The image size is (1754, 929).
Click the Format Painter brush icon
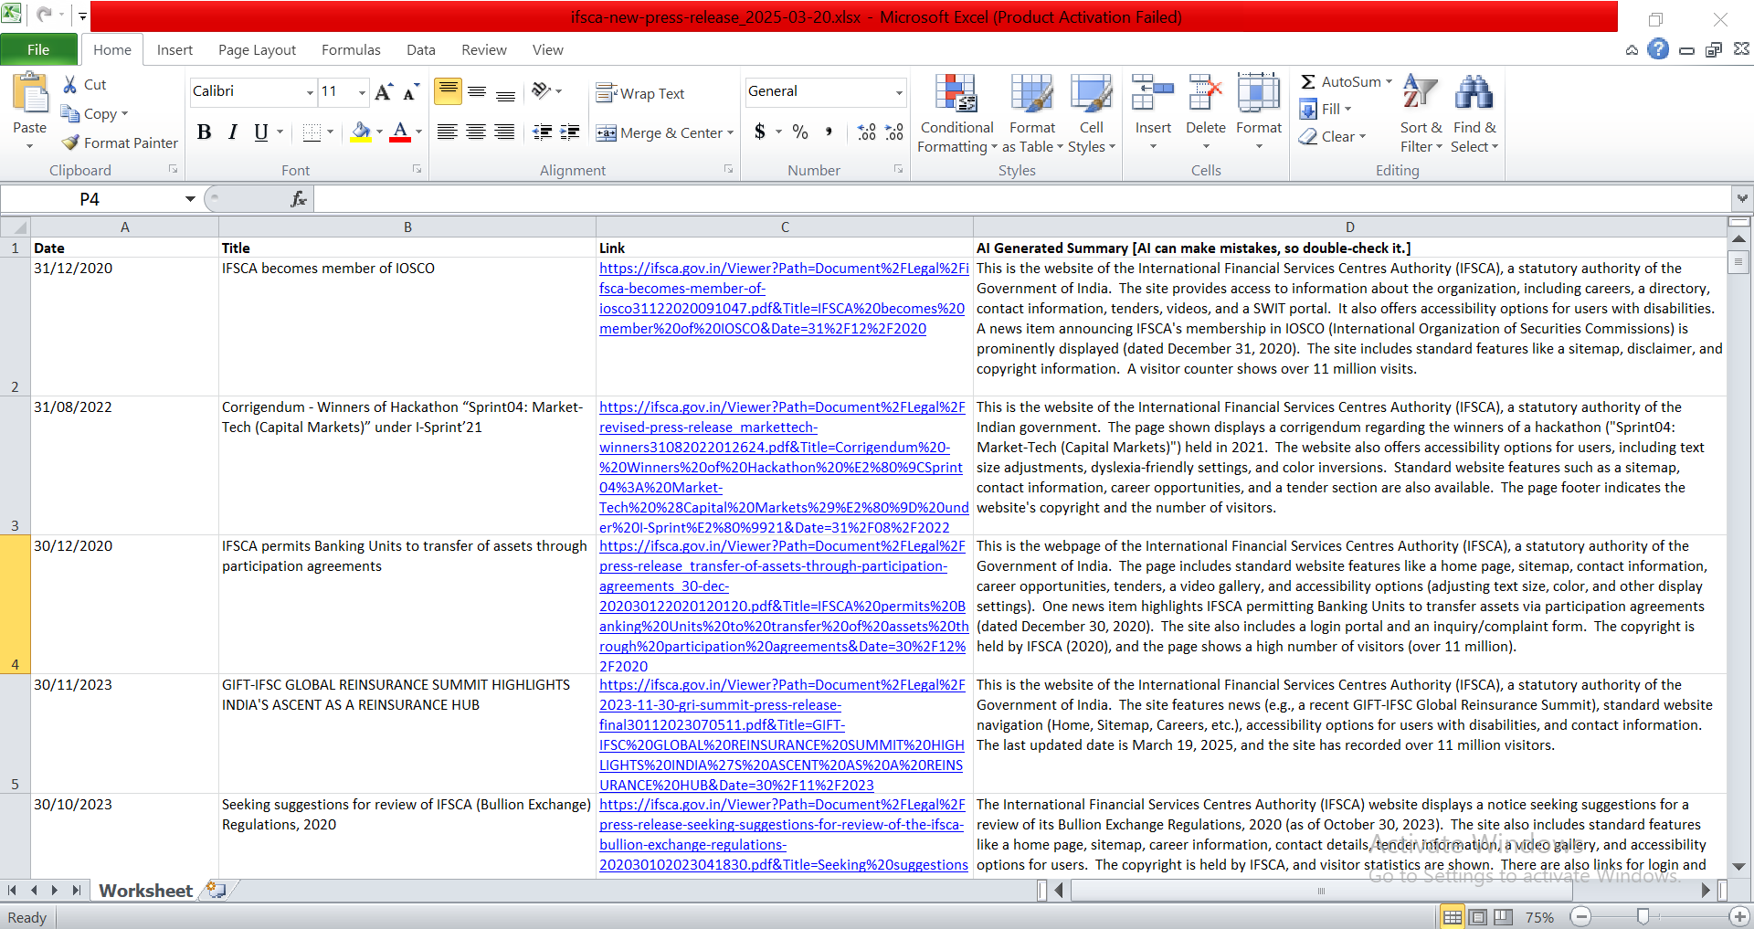70,143
